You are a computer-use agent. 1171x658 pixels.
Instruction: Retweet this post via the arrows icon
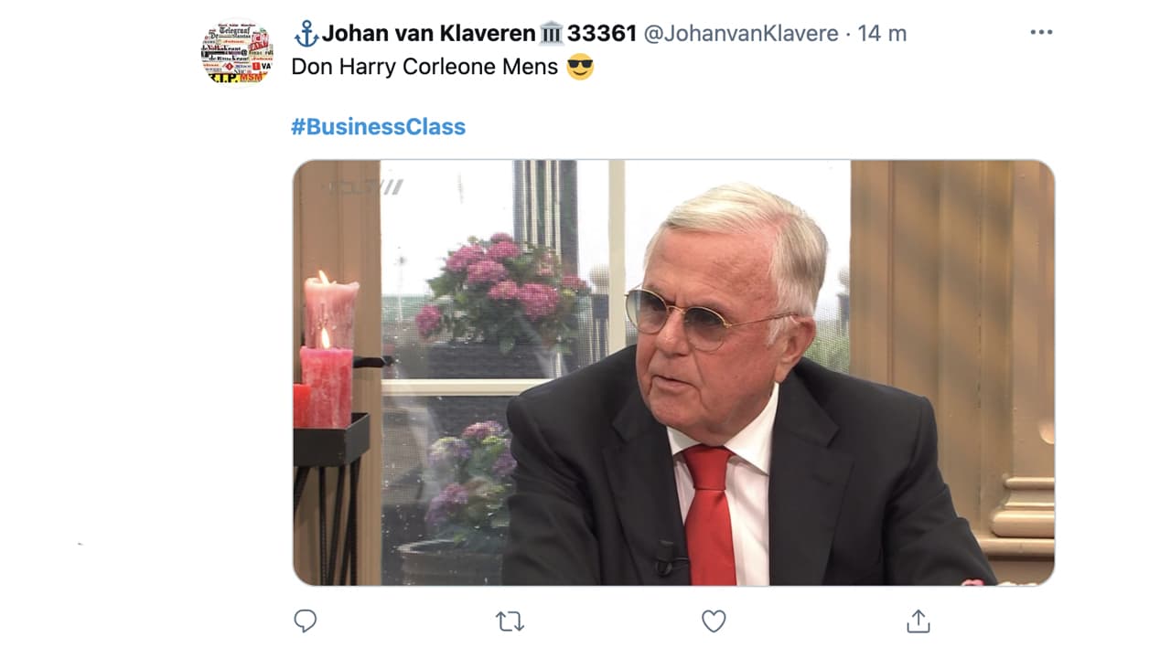(510, 621)
